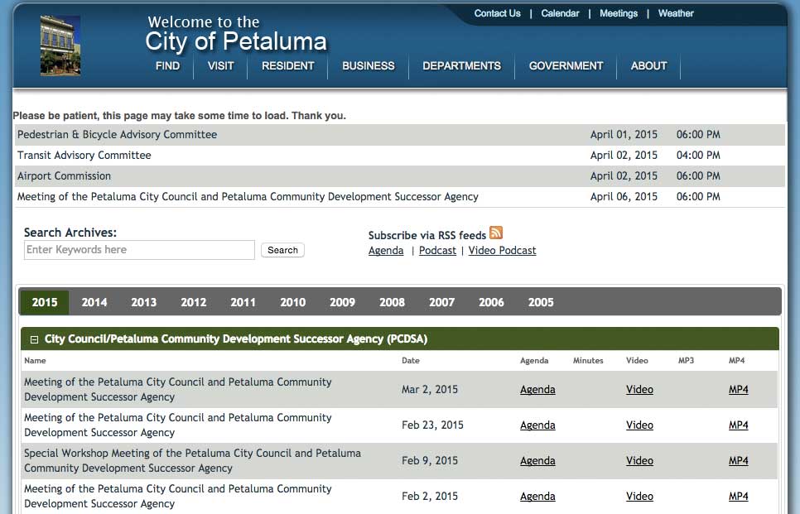Switch to the 2014 year tab

coord(94,302)
